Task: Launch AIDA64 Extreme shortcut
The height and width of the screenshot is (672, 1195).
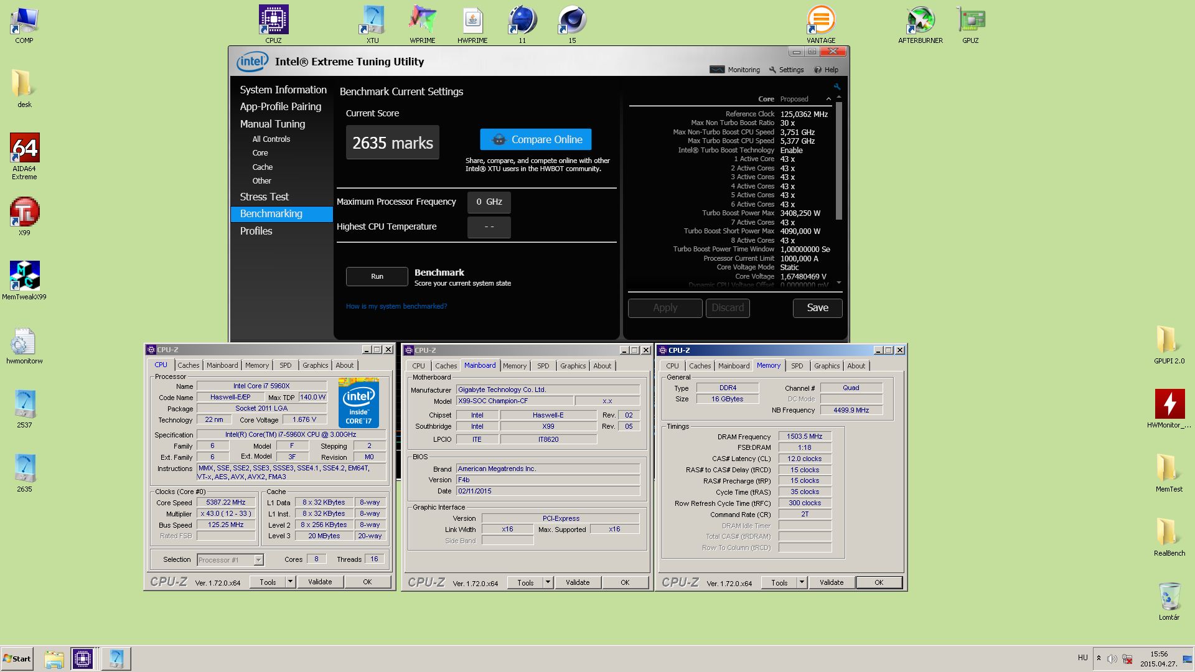Action: [x=24, y=156]
